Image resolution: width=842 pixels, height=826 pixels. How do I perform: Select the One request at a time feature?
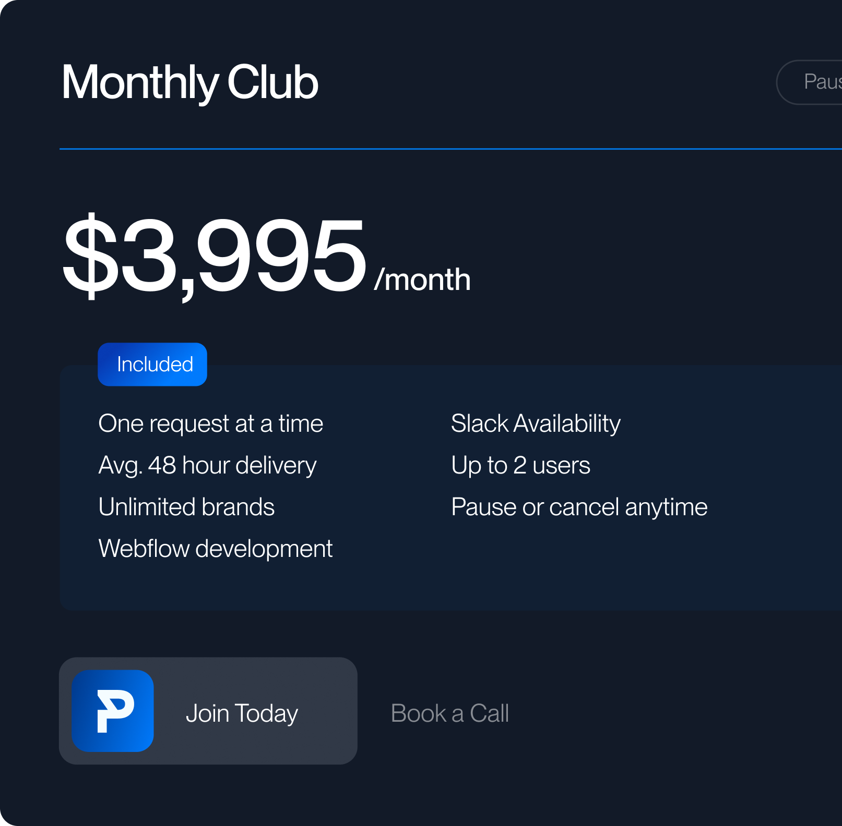click(210, 423)
